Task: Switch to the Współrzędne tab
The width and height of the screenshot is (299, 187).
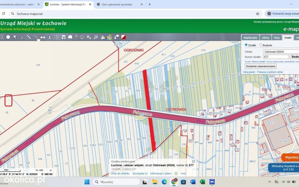Action: point(250,38)
